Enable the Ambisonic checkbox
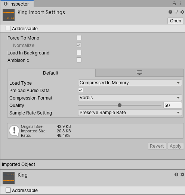Image resolution: width=185 pixels, height=195 pixels. pyautogui.click(x=79, y=60)
